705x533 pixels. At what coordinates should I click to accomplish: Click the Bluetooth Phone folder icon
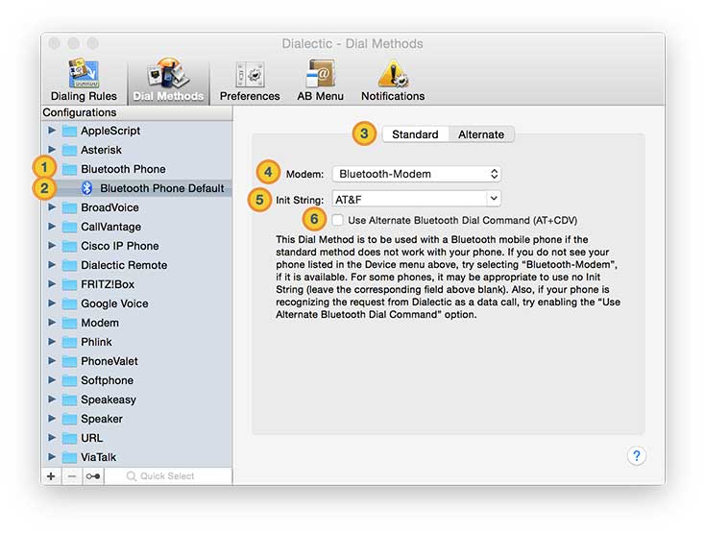(x=69, y=169)
